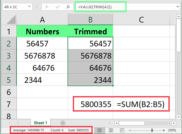
Task: Click the Numbers header cell
Action: tap(42, 31)
